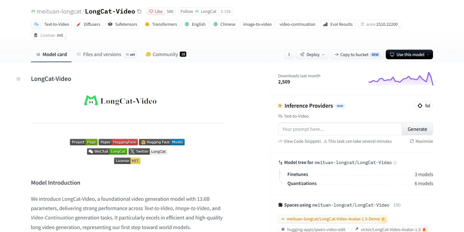Screen dimensions: 464x232
Task: Open the Twitter LongCat badge
Action: click(148, 151)
